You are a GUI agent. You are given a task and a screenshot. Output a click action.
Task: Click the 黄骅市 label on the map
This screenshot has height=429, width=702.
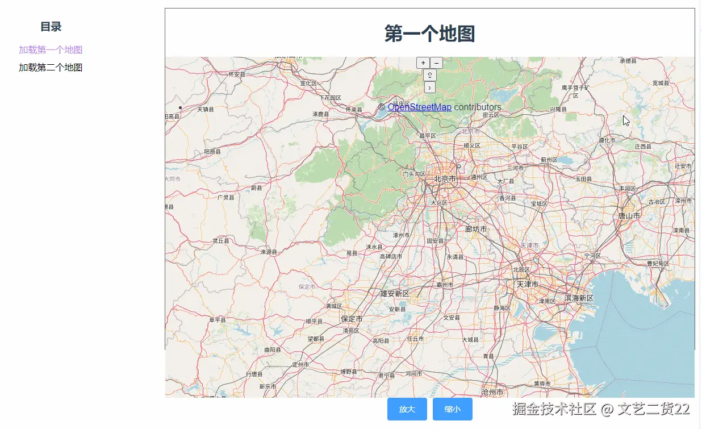[542, 384]
